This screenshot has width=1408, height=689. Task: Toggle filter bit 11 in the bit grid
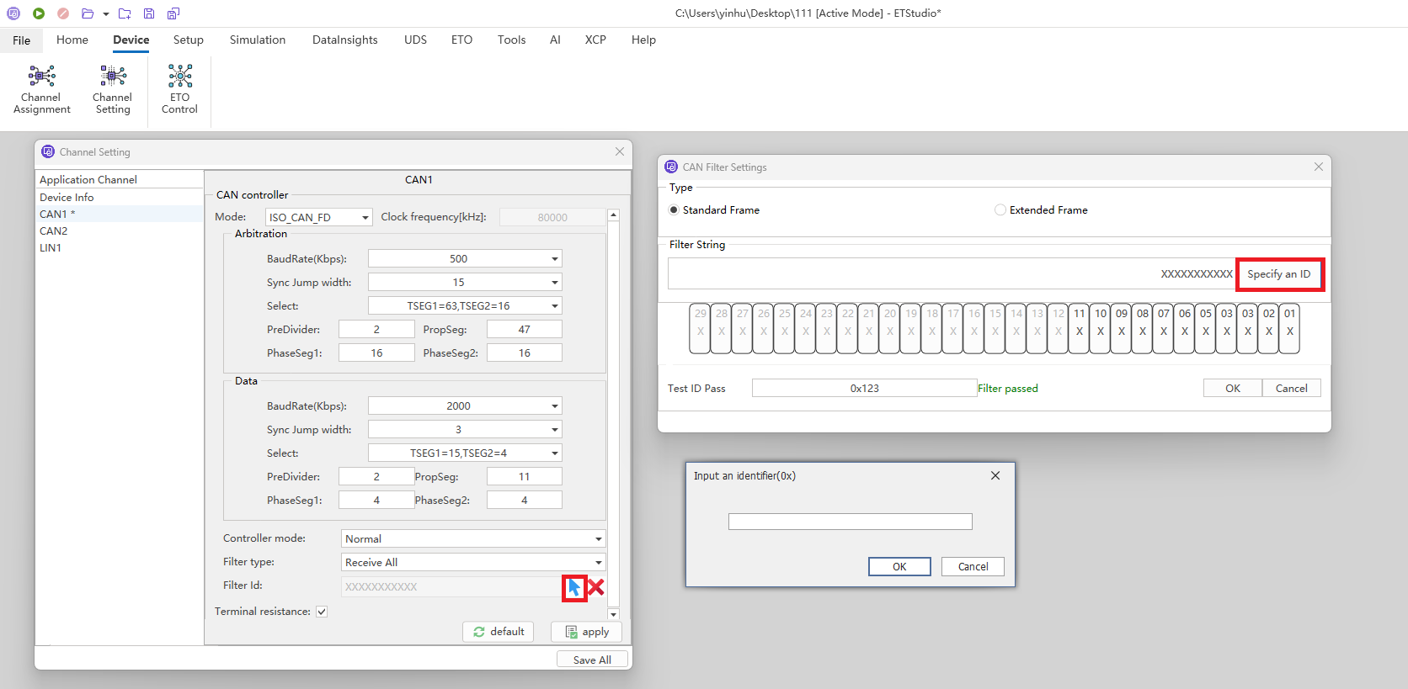point(1079,329)
